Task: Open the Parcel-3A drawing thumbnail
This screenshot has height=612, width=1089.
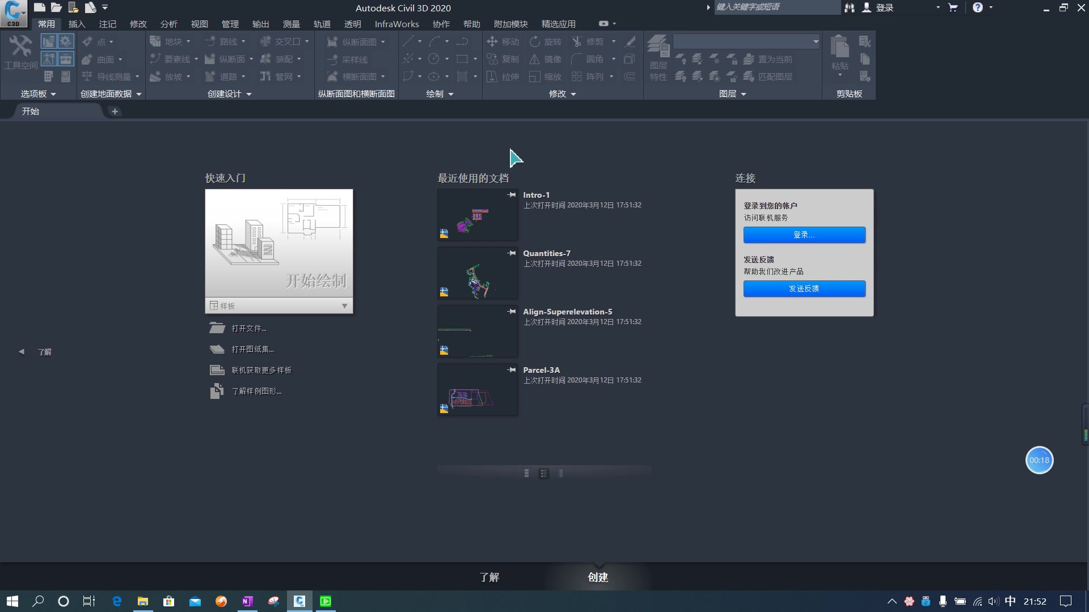Action: [x=477, y=390]
